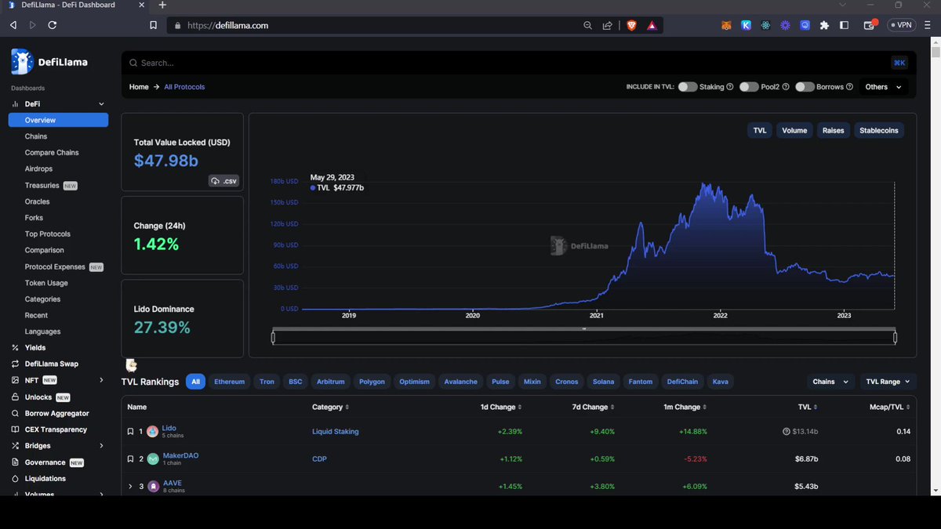The height and width of the screenshot is (529, 941).
Task: Click the share page icon in address bar
Action: [607, 25]
